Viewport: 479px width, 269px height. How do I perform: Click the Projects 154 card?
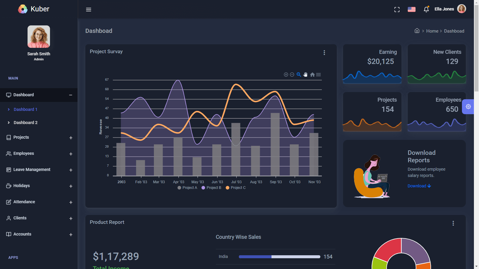tap(372, 112)
